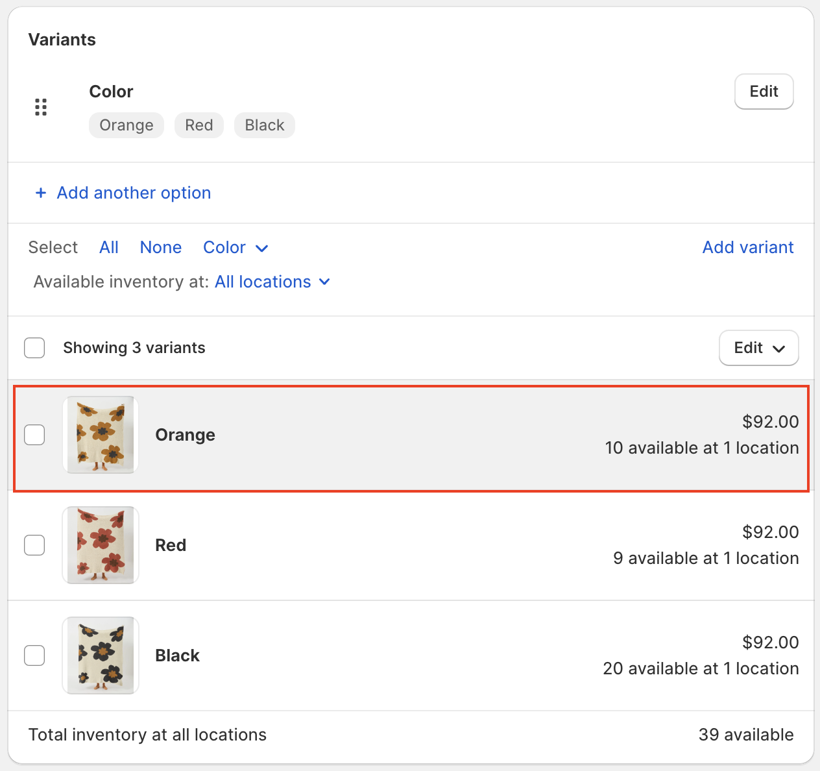
Task: Click the plus icon to add another option
Action: click(x=41, y=193)
